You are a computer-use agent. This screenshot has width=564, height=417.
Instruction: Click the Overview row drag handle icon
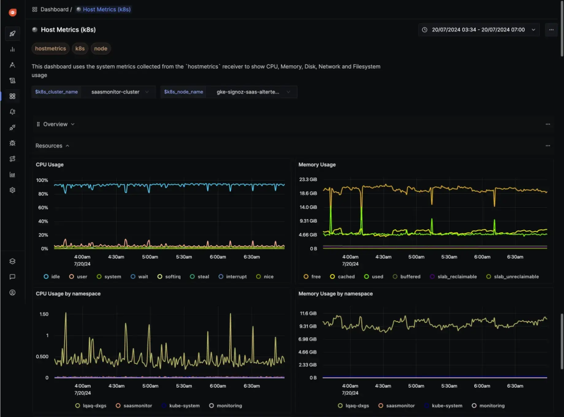(x=38, y=124)
